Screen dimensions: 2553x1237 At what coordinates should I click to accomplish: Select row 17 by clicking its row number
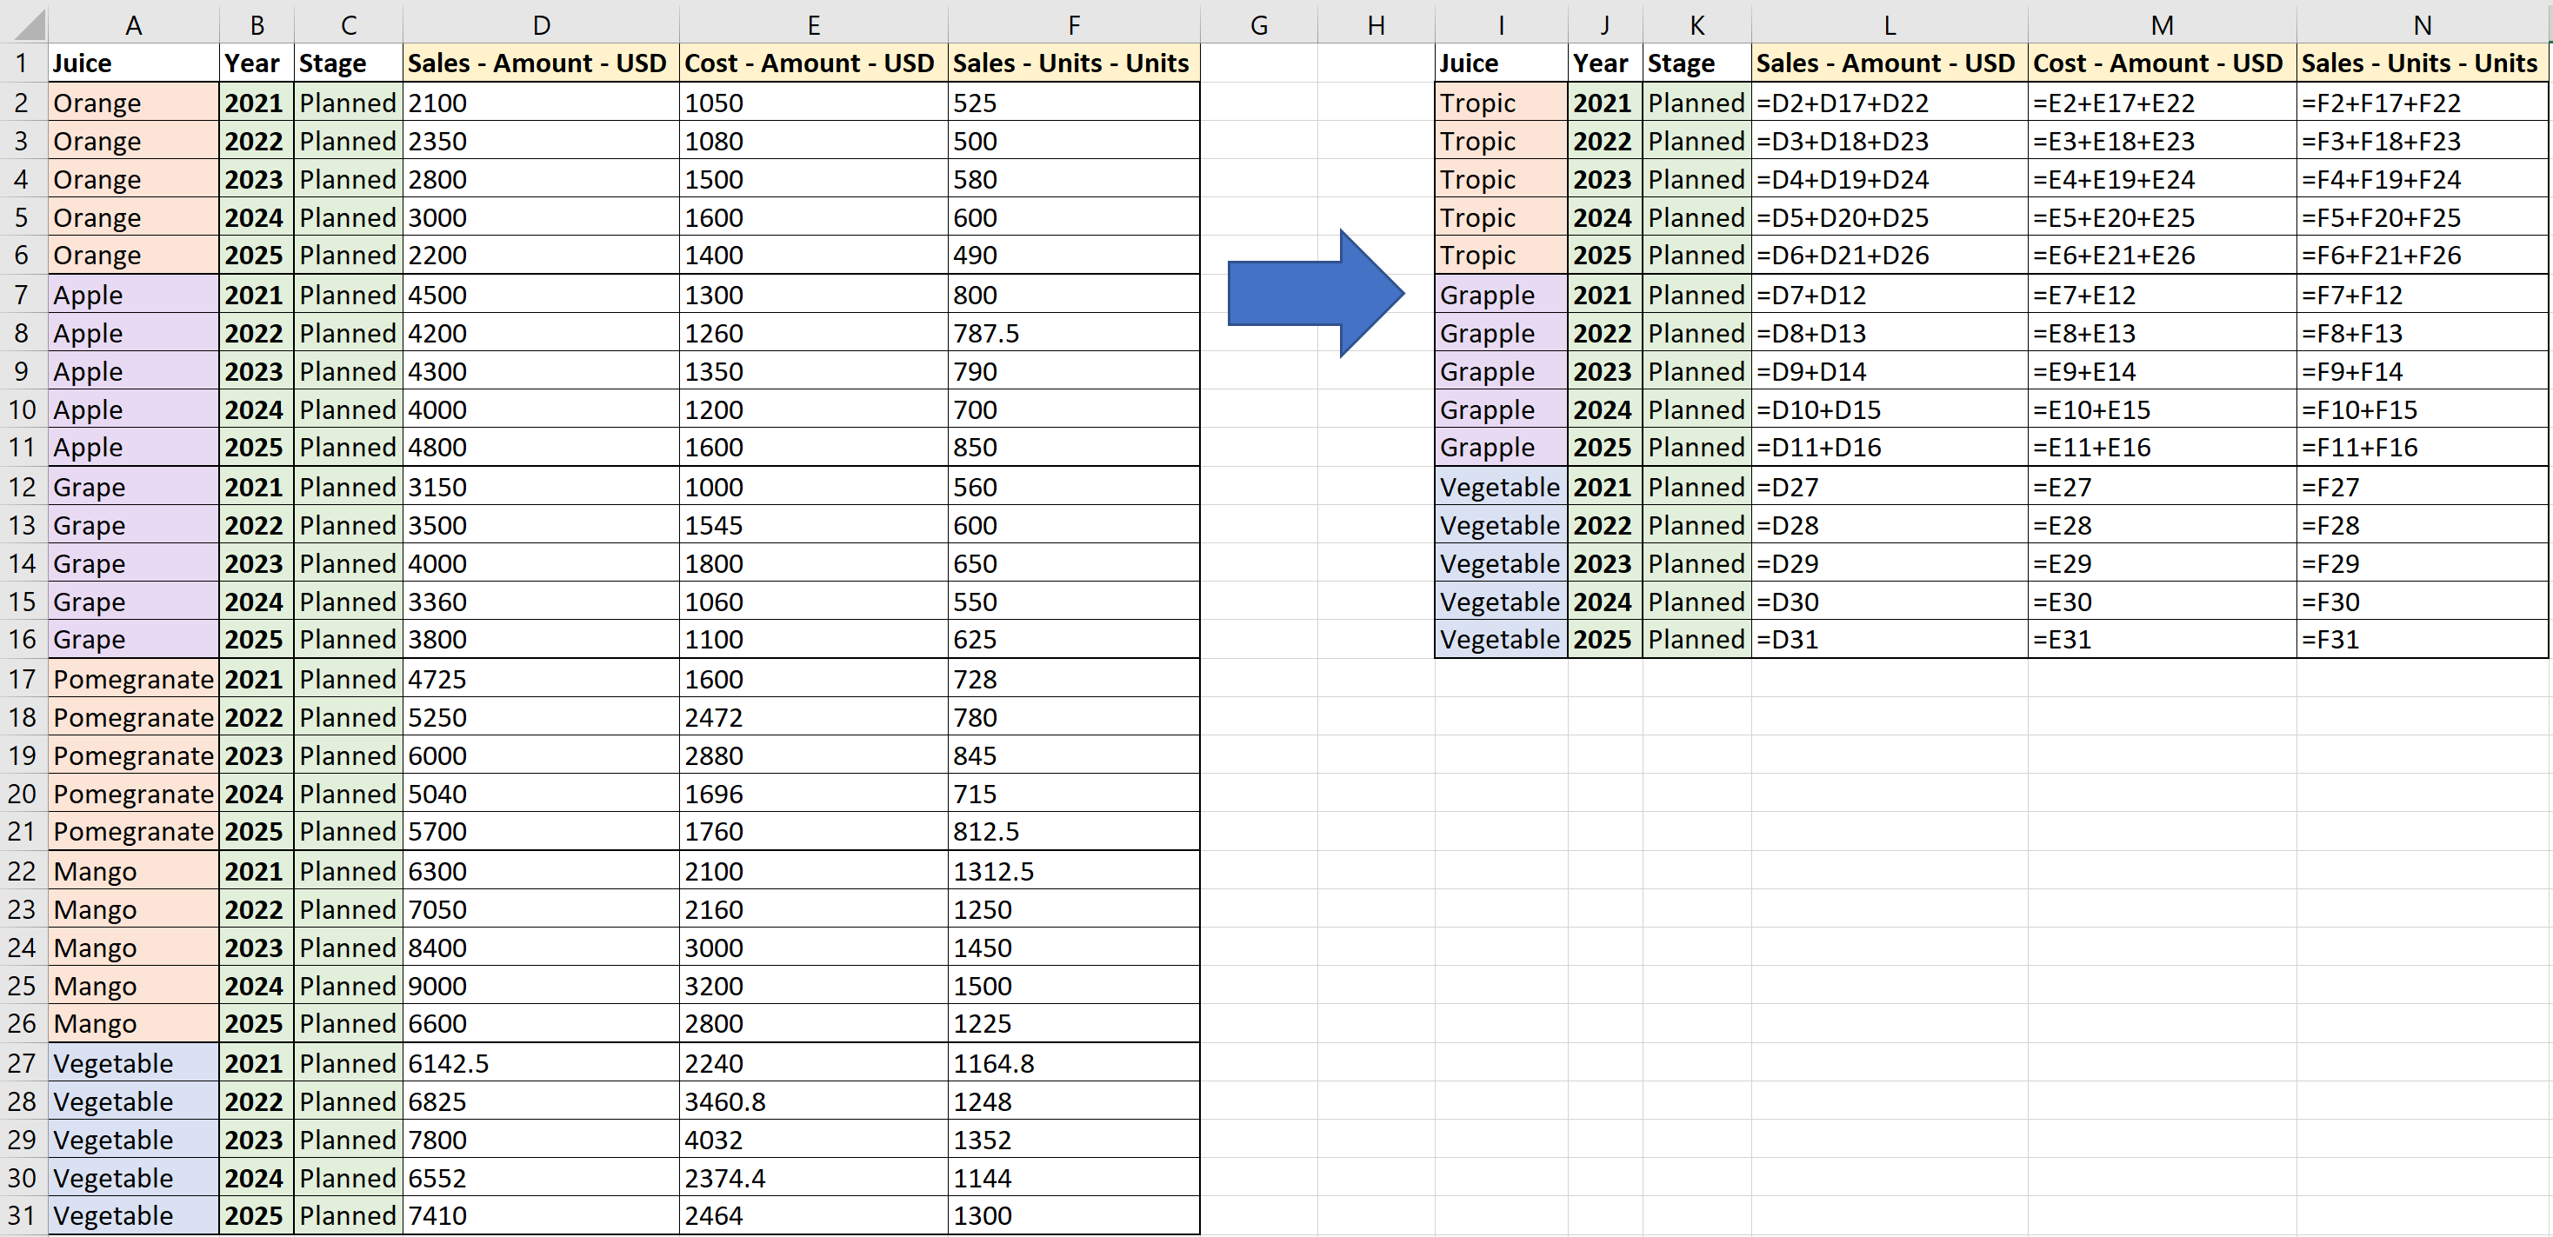[x=22, y=678]
